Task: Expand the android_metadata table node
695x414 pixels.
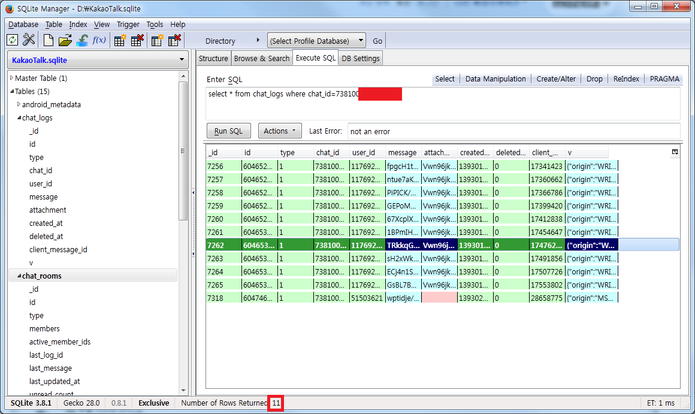Action: pos(19,104)
